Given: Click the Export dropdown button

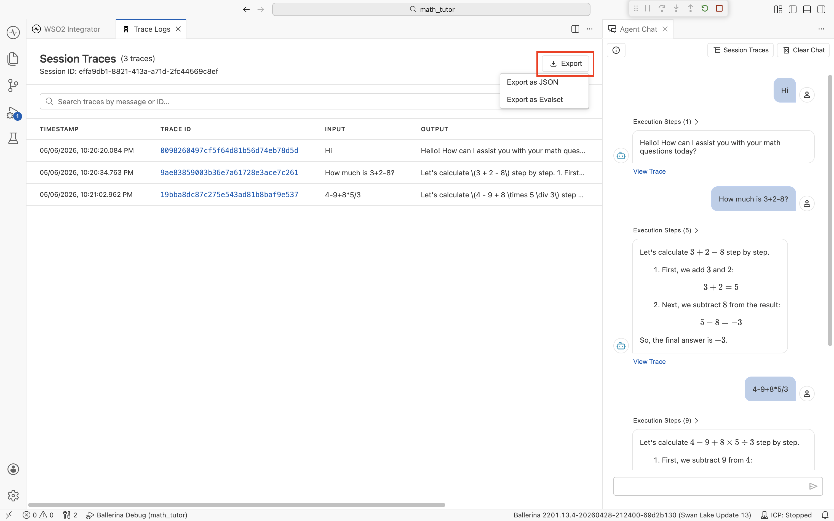Looking at the screenshot, I should [x=566, y=63].
